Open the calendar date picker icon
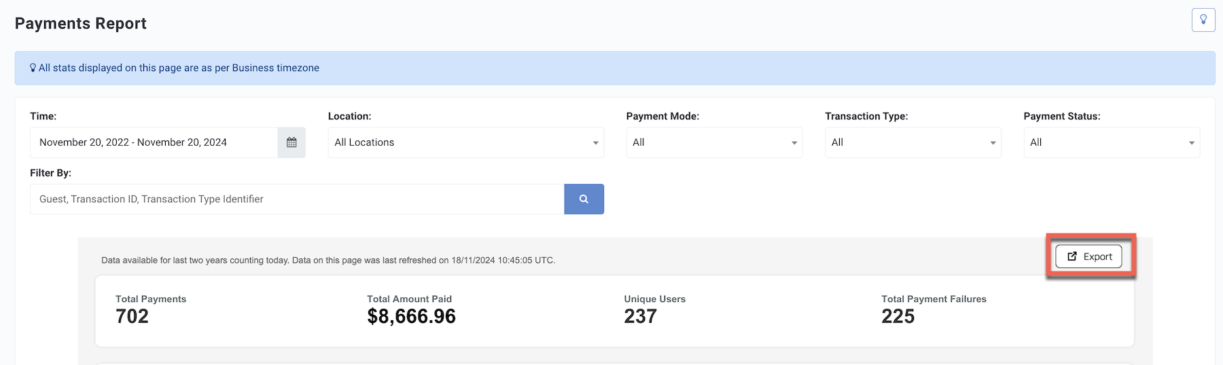The width and height of the screenshot is (1223, 365). pyautogui.click(x=291, y=142)
